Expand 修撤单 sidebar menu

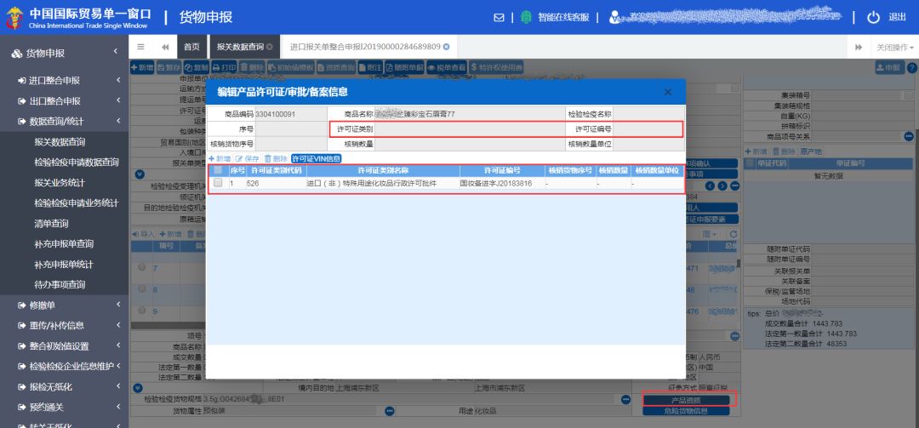[x=64, y=305]
